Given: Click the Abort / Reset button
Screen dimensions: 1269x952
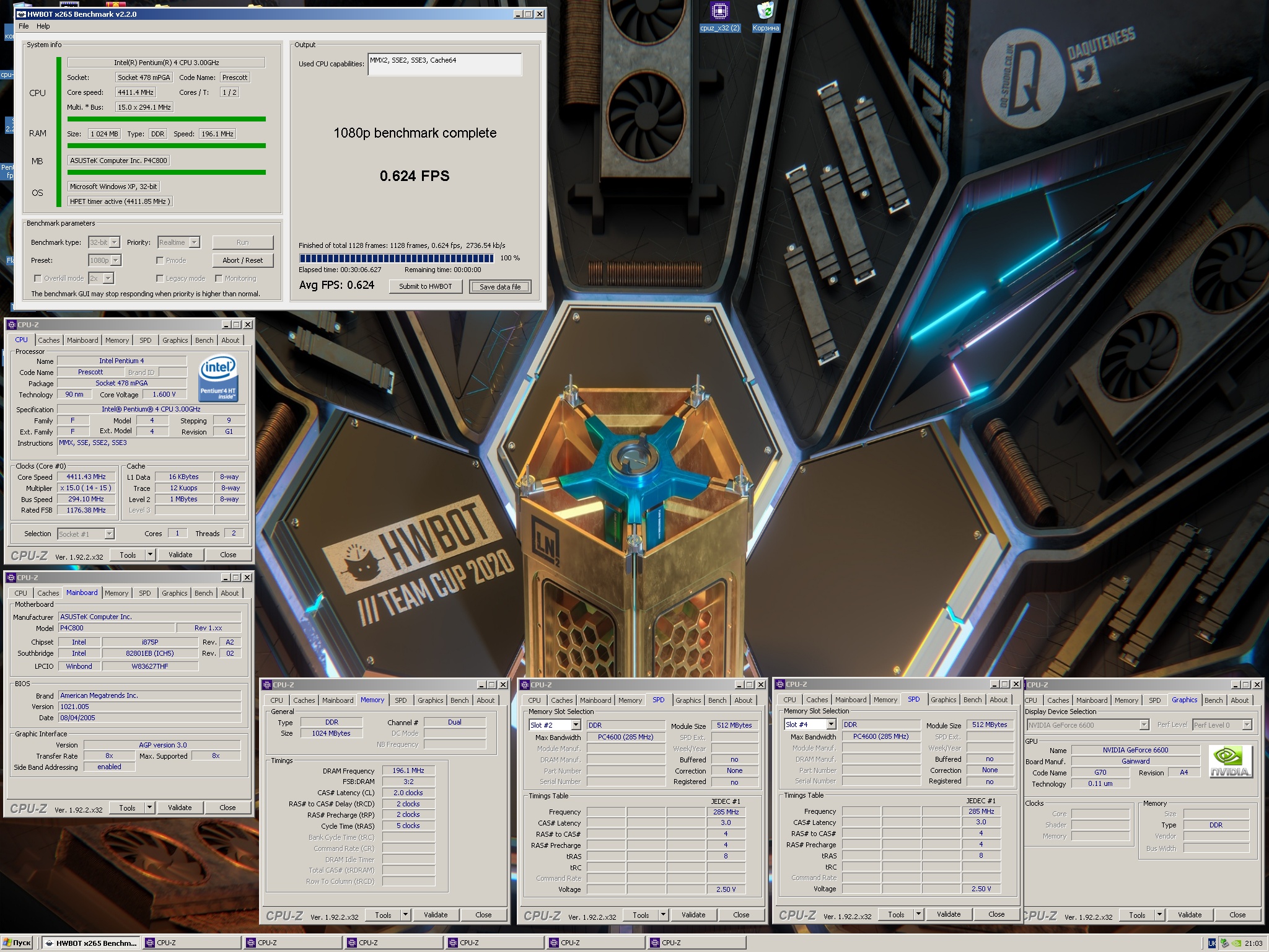Looking at the screenshot, I should coord(242,260).
